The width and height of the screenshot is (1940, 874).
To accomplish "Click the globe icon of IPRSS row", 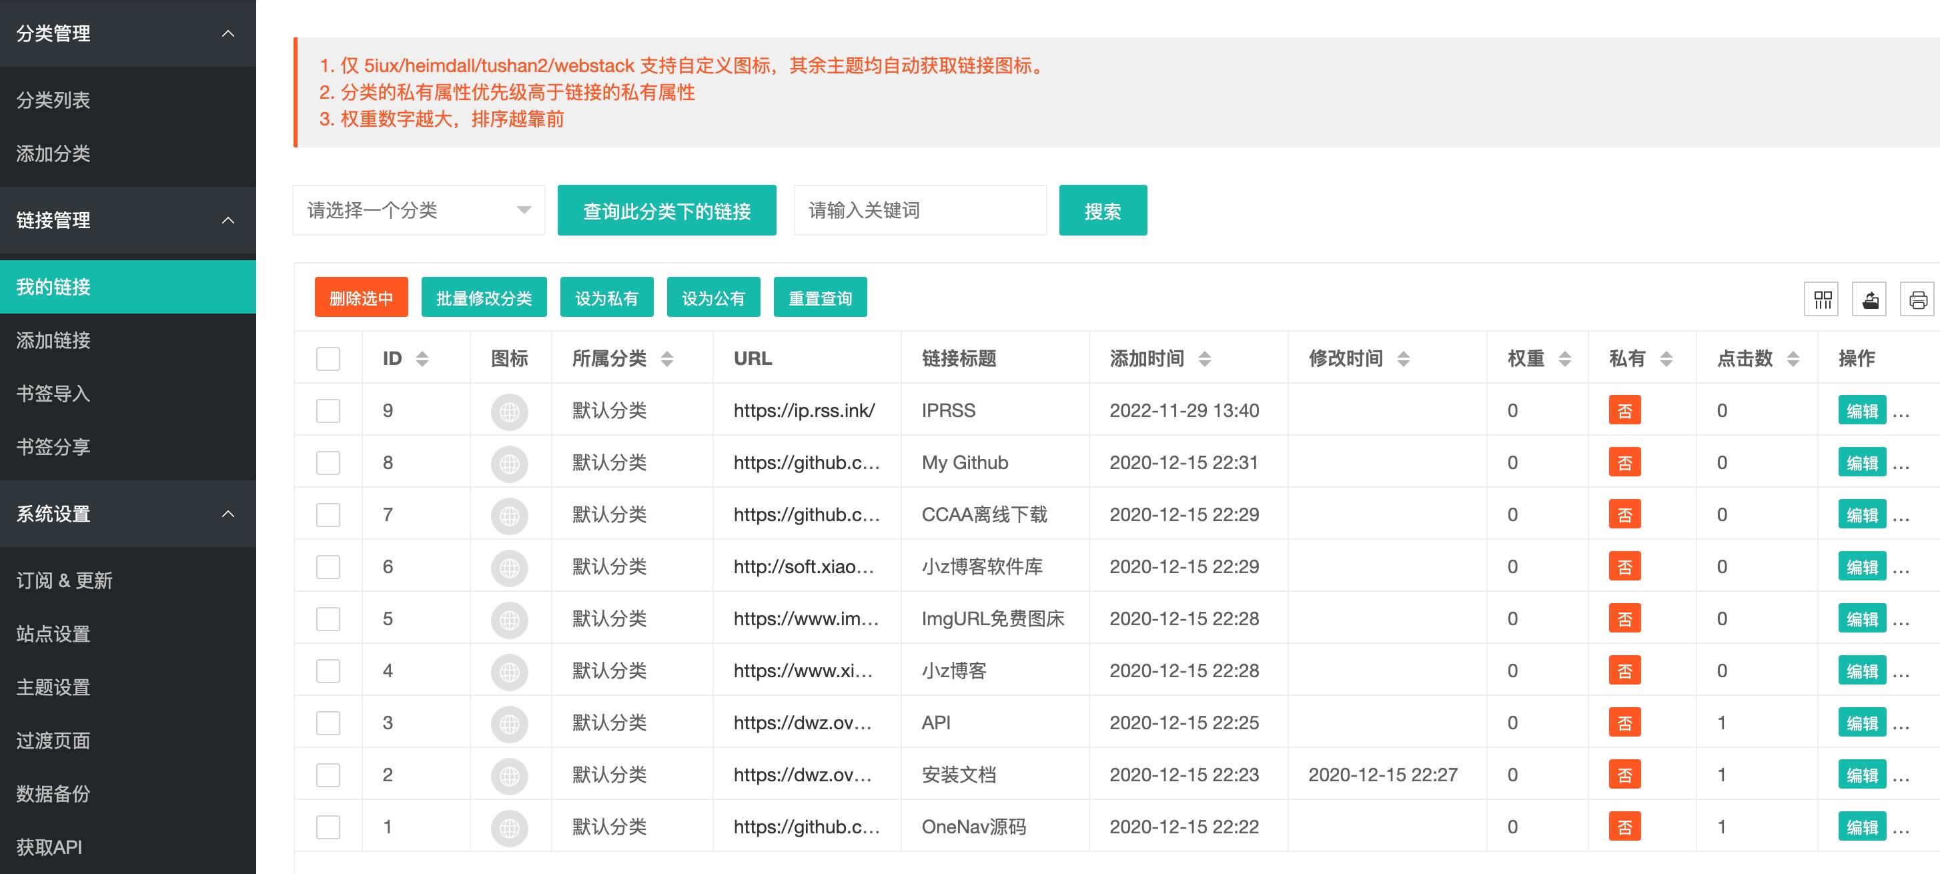I will coord(509,412).
